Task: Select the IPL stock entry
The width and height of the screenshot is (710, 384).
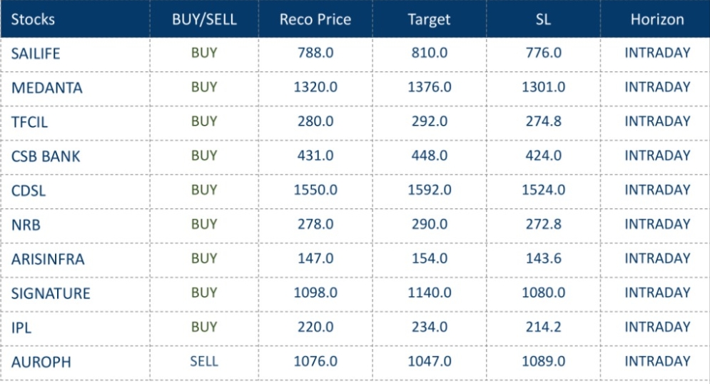Action: [x=21, y=328]
